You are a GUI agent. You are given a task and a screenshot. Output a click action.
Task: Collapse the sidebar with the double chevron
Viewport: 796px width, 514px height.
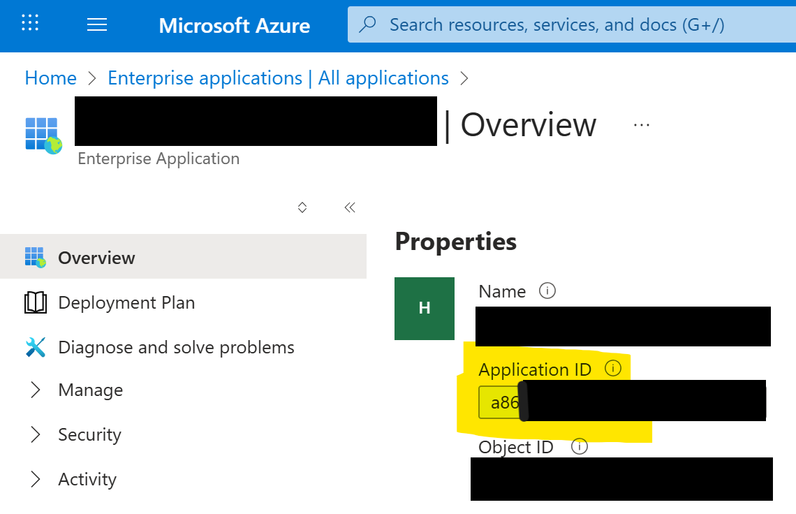(349, 207)
